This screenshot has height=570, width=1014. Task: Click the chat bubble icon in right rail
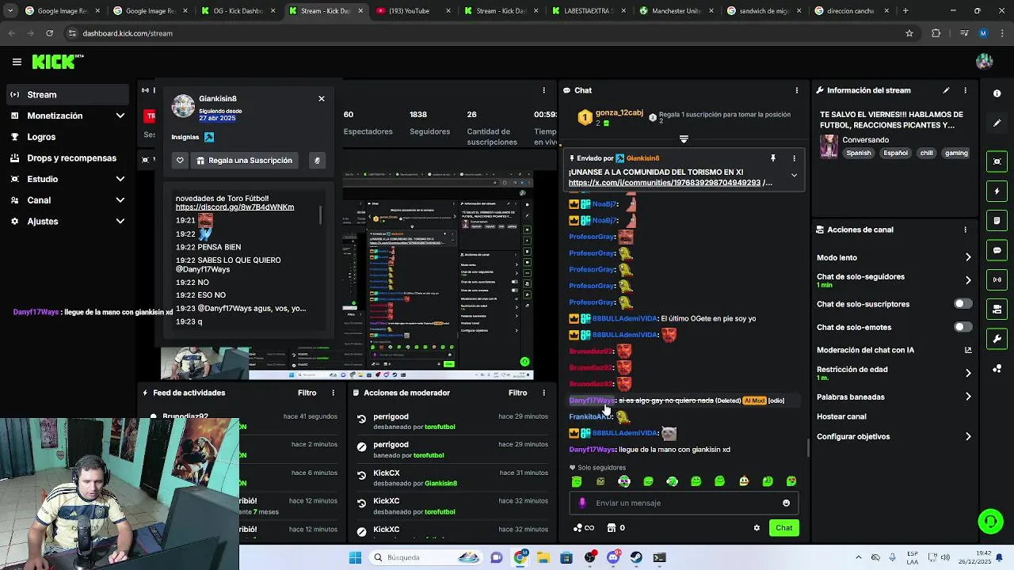997,250
